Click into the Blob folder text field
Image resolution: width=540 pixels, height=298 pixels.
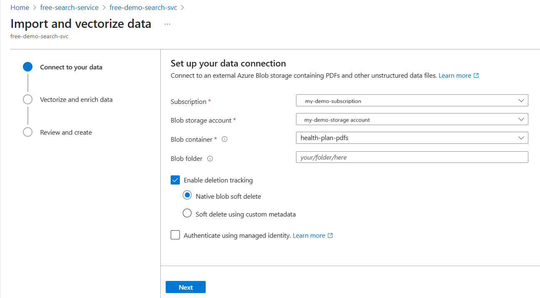(412, 157)
